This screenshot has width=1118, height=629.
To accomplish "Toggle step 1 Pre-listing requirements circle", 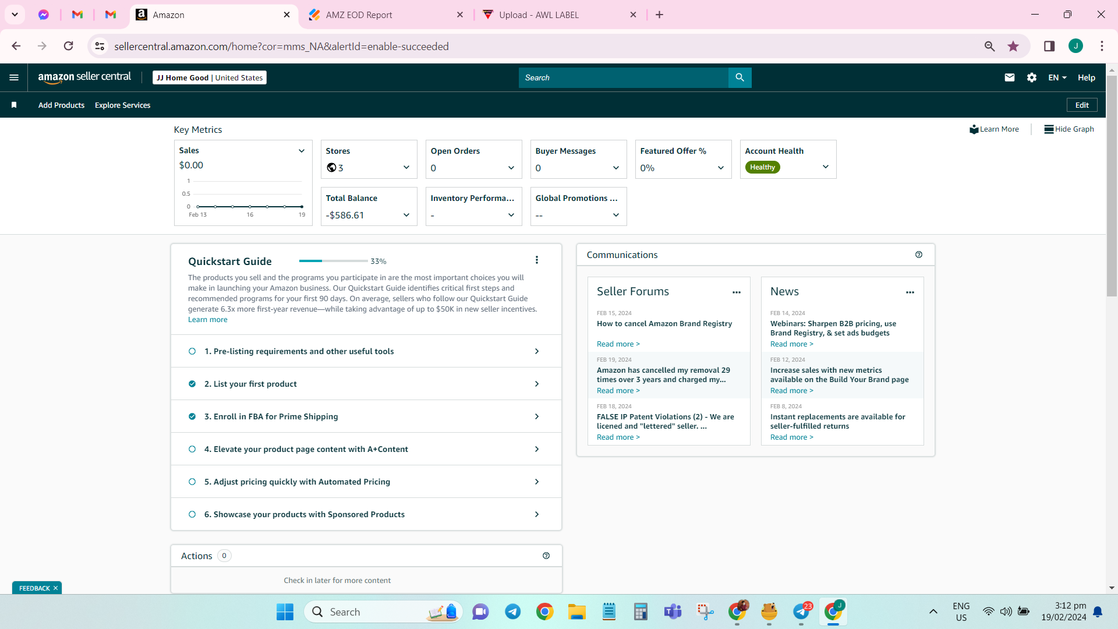I will [192, 351].
